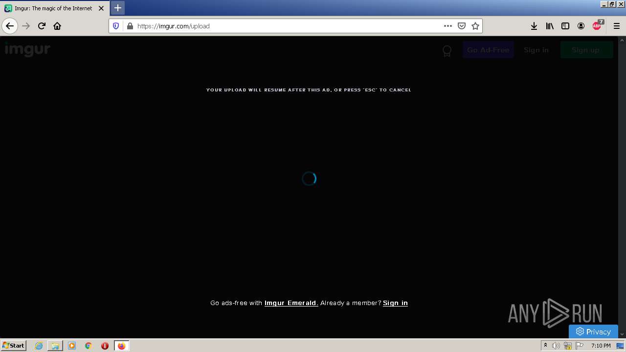
Task: Restore down the Firefox window
Action: 612,4
